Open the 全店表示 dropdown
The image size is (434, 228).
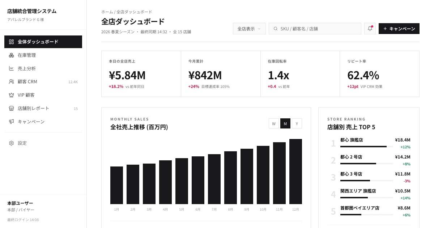click(x=249, y=28)
